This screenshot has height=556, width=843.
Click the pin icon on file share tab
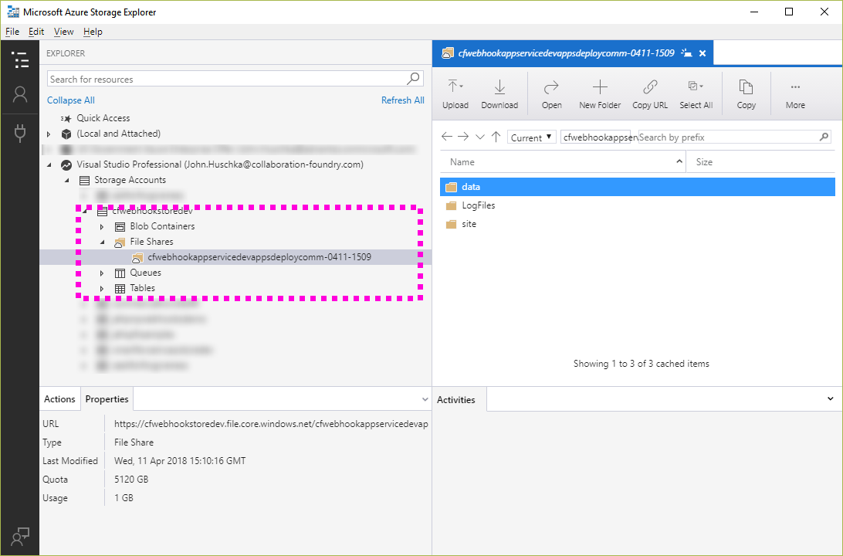click(x=686, y=53)
